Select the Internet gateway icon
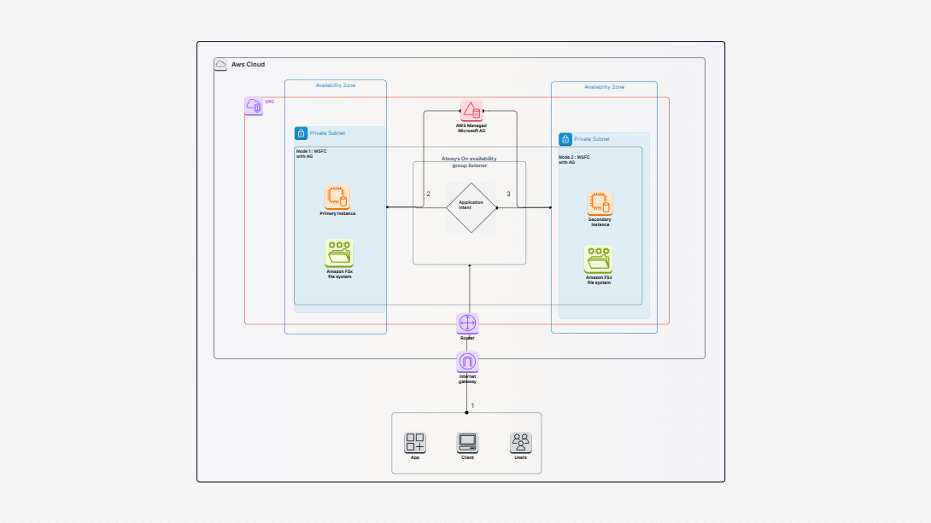The image size is (931, 523). [467, 362]
